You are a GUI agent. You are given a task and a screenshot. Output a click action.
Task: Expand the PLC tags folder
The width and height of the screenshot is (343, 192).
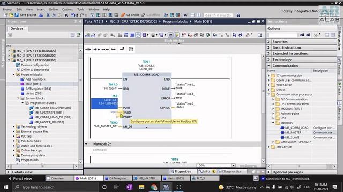(13, 137)
